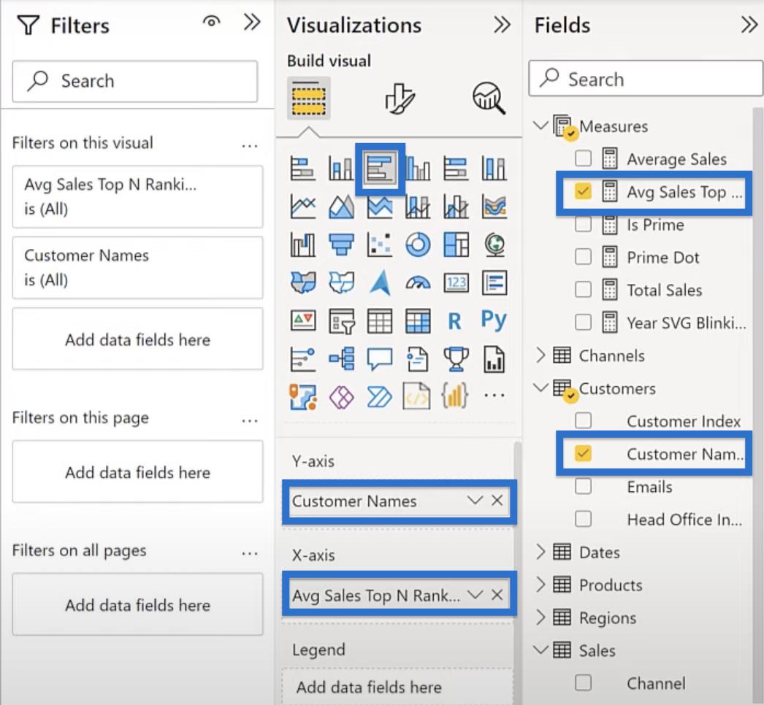The width and height of the screenshot is (764, 705).
Task: Select the card 123 visual
Action: pos(456,282)
